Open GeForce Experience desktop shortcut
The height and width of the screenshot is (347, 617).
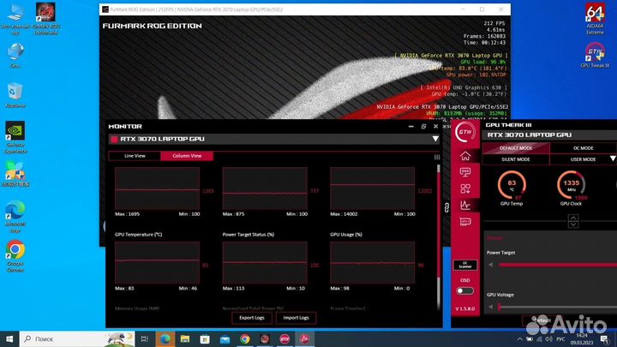(x=15, y=137)
